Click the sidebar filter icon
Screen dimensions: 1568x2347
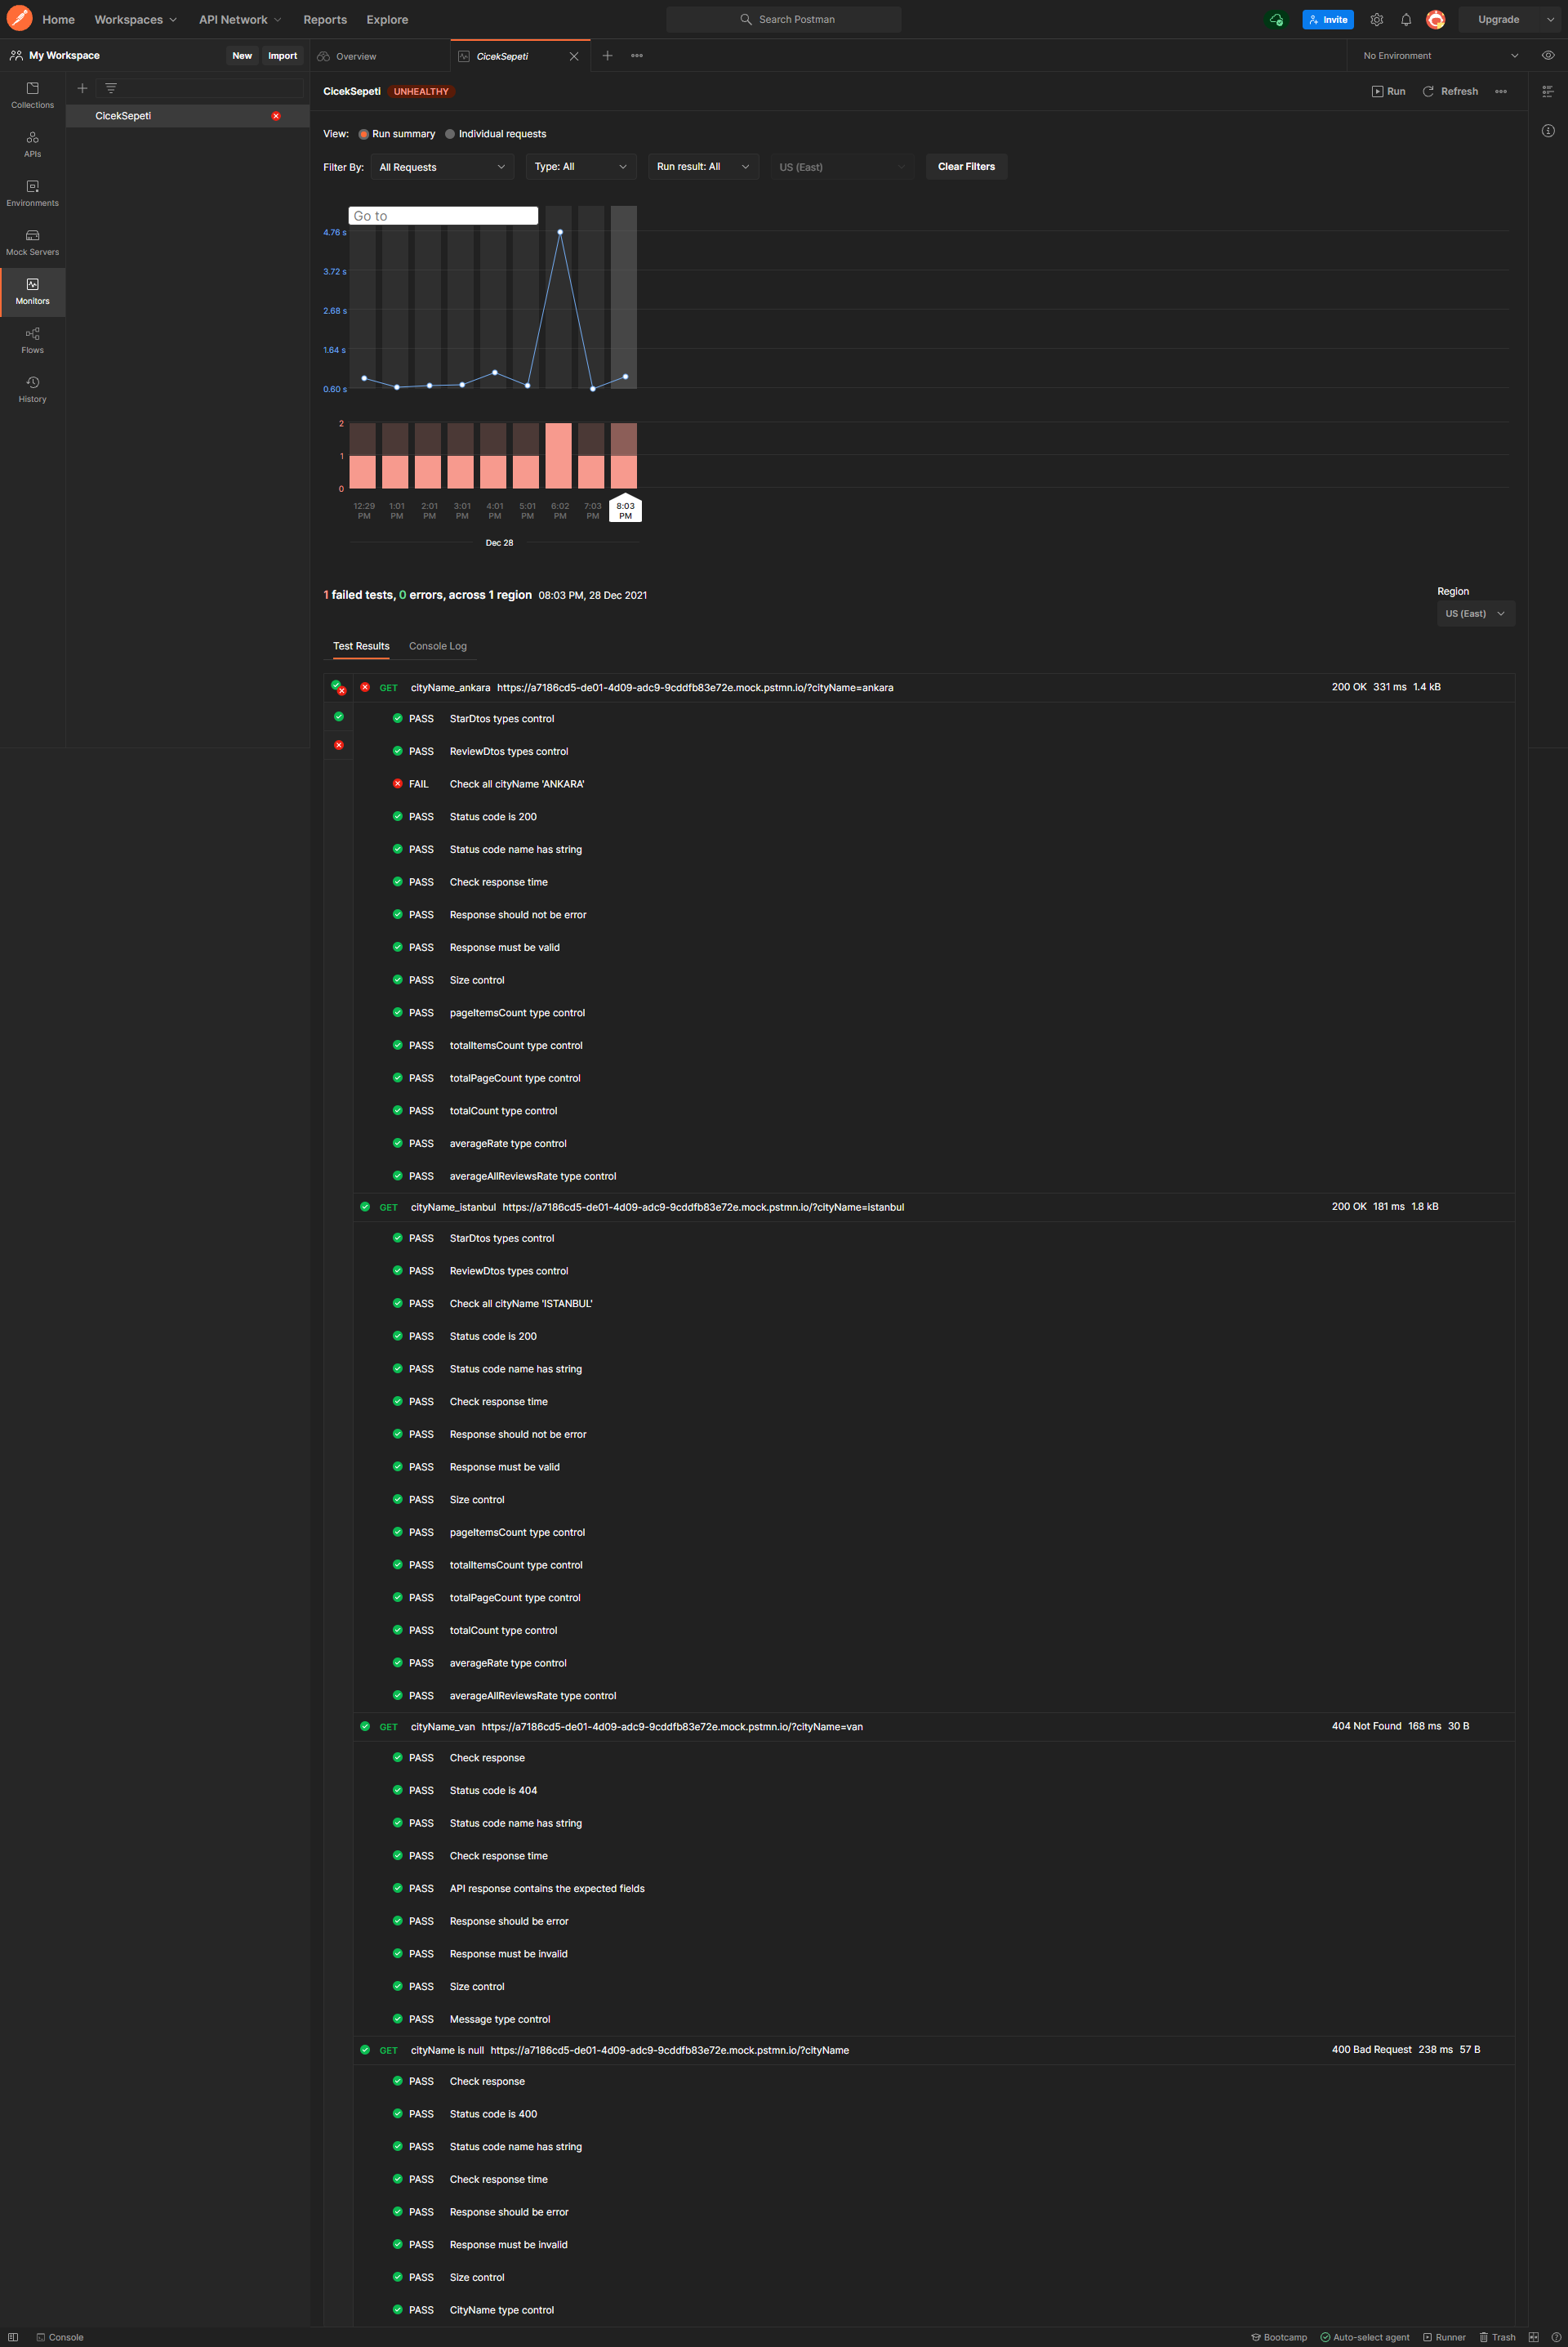tap(111, 88)
